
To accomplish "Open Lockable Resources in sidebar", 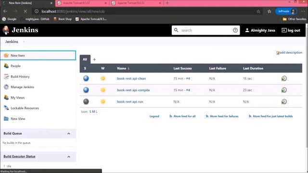I will (x=25, y=108).
